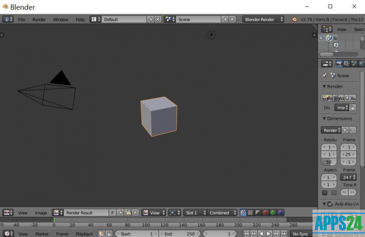
Task: Open the screen layout browse icon
Action: point(95,19)
